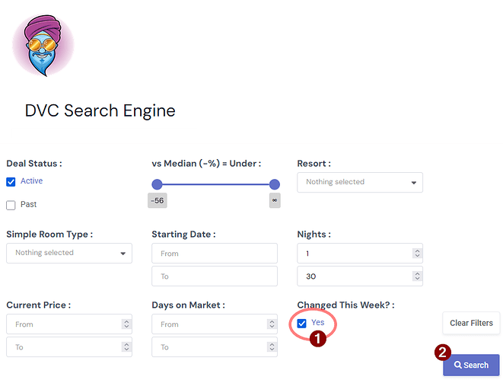This screenshot has width=503, height=380.
Task: Click the DVC Search Engine heading
Action: (x=100, y=111)
